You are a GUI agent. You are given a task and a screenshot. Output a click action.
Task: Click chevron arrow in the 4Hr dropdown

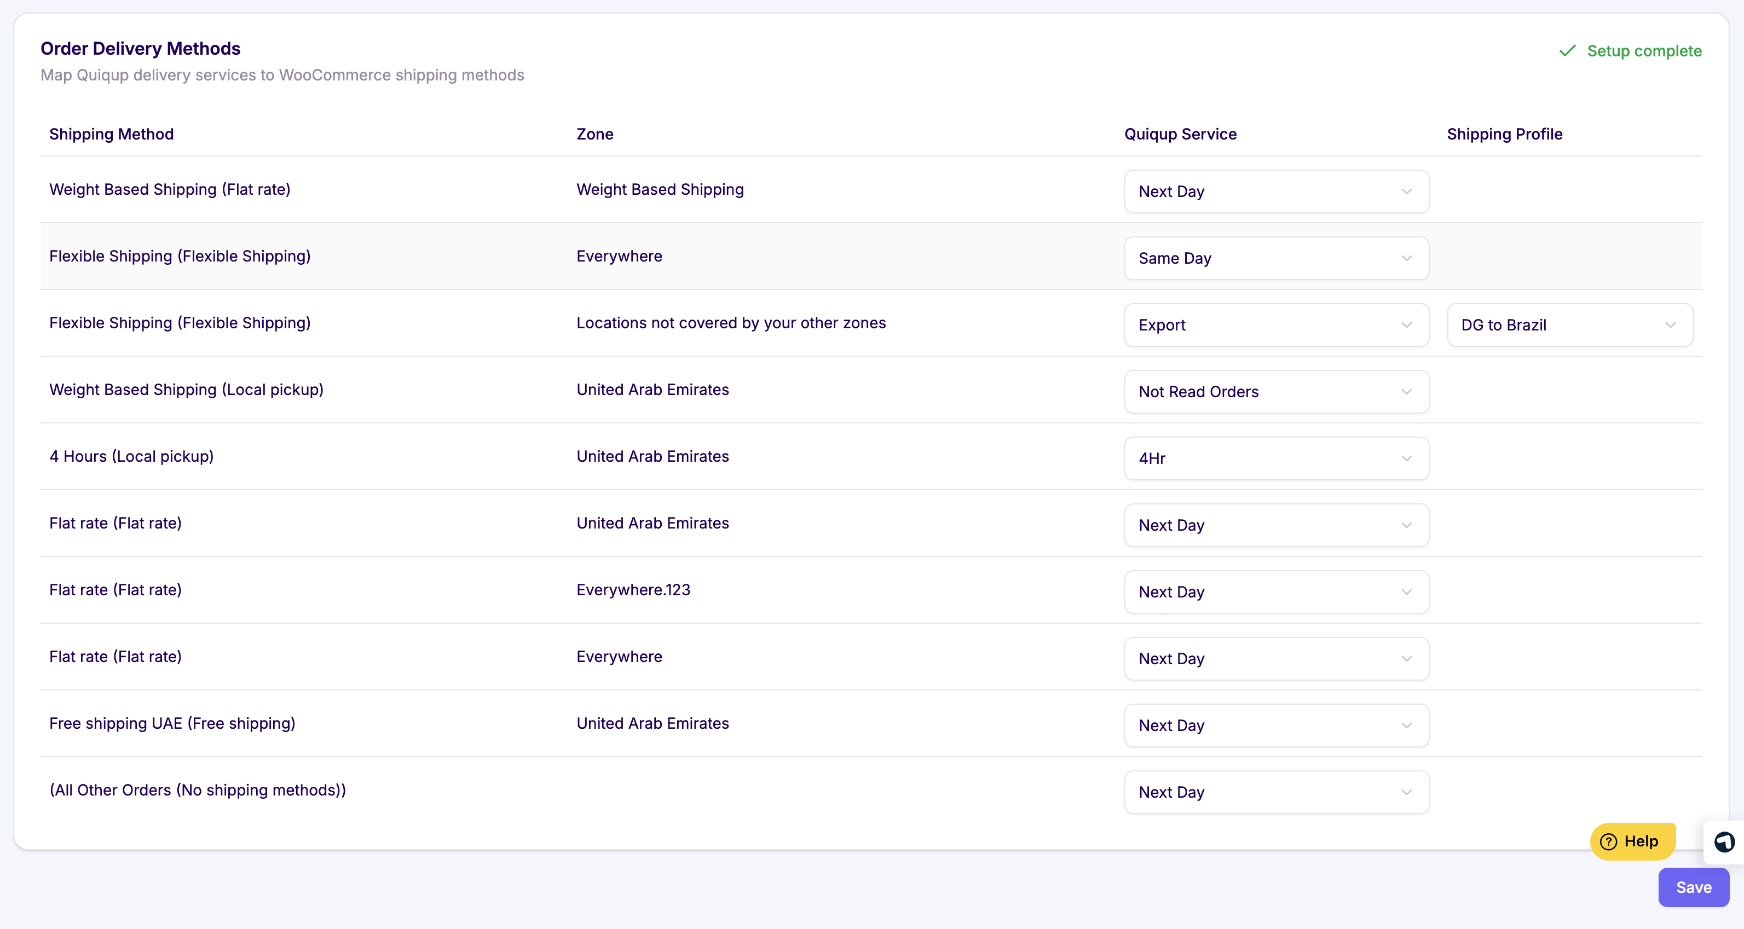[x=1406, y=458]
